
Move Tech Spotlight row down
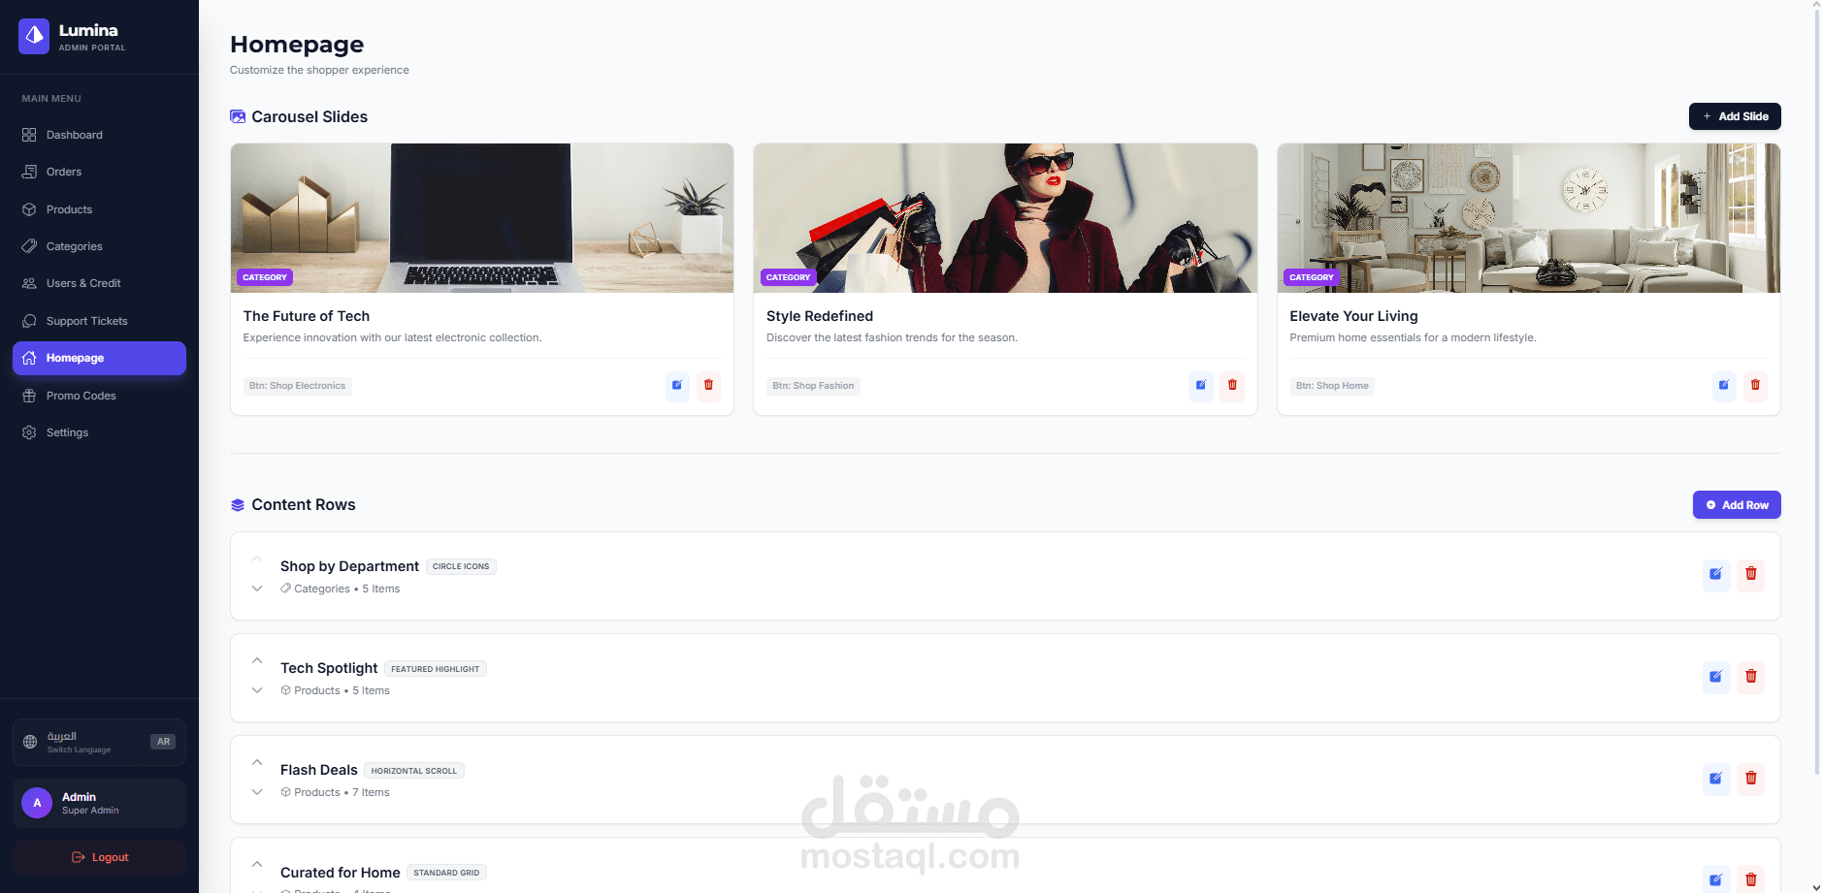click(x=257, y=690)
